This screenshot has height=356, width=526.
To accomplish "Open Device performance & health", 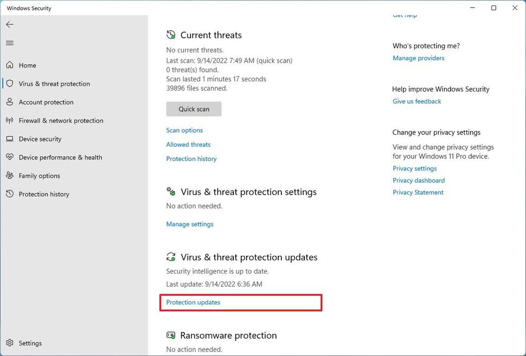I will pyautogui.click(x=60, y=157).
